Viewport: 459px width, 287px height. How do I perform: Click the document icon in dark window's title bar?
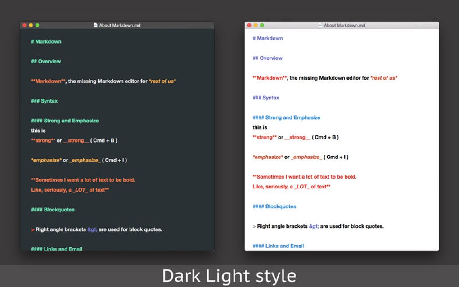click(95, 25)
